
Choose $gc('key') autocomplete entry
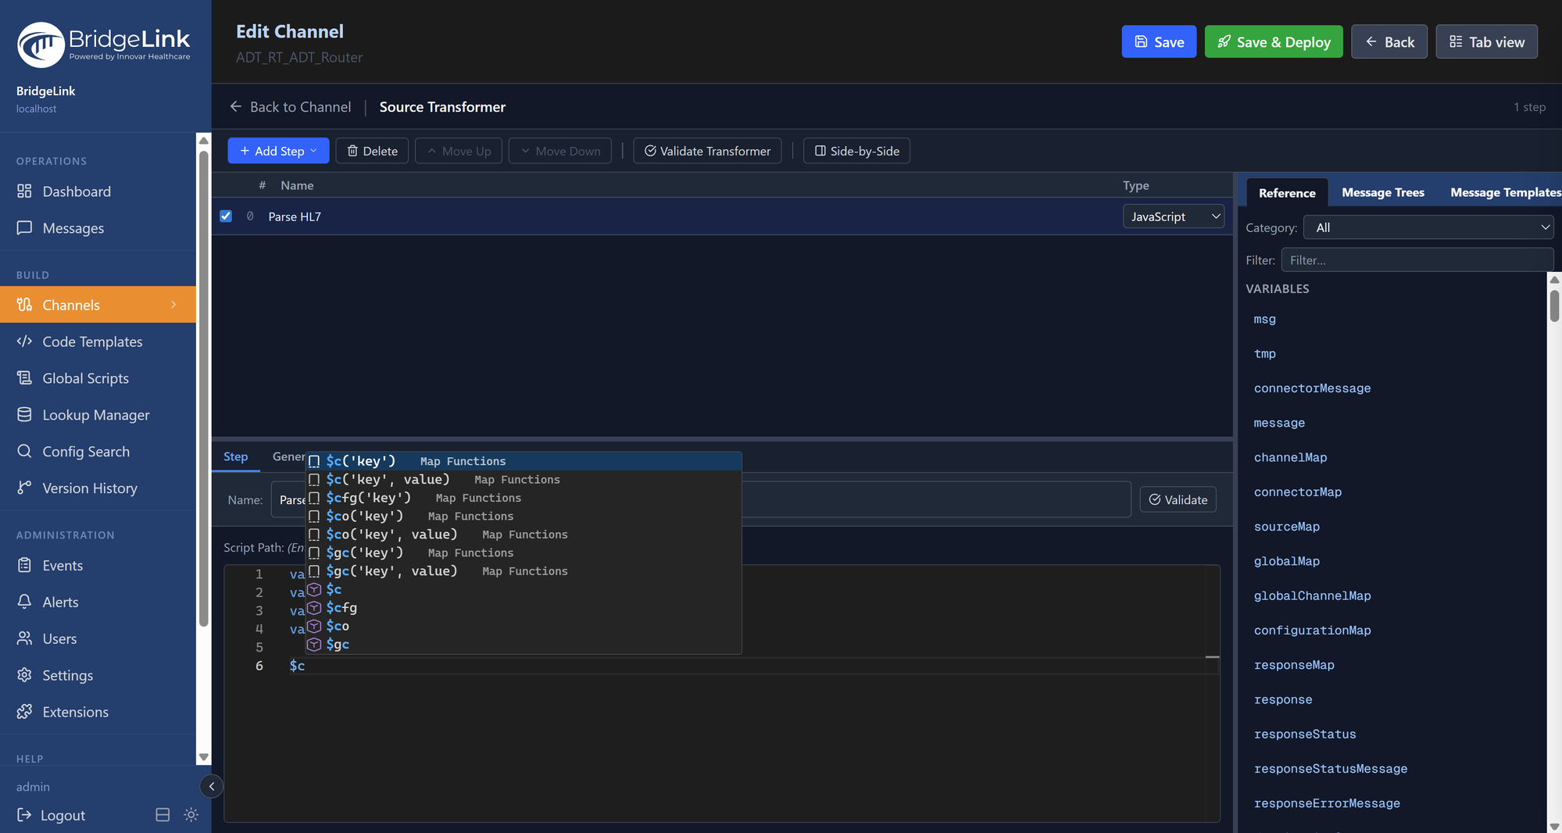[523, 553]
